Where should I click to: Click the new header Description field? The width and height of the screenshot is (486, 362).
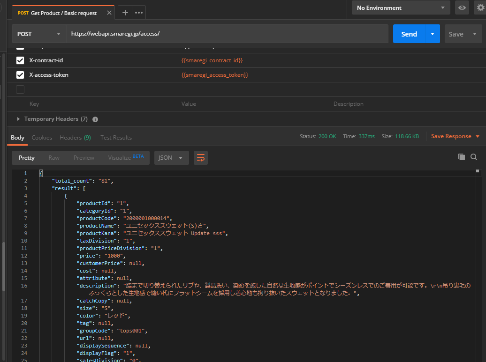(408, 104)
